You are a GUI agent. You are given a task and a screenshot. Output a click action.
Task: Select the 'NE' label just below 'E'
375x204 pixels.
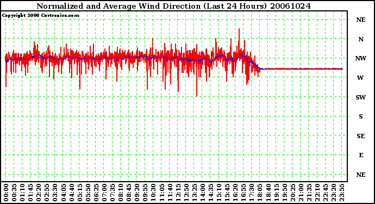click(x=361, y=175)
